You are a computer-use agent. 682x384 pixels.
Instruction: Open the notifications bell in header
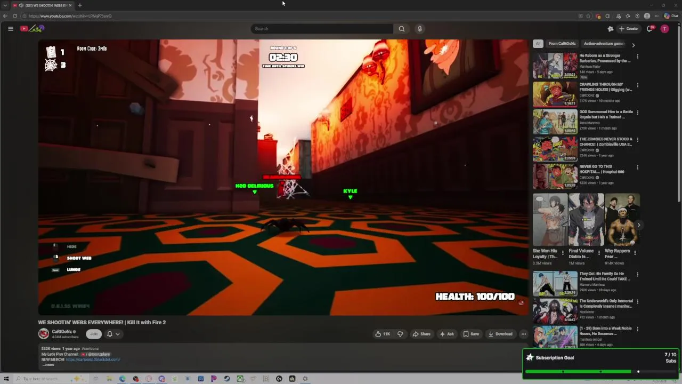[649, 29]
